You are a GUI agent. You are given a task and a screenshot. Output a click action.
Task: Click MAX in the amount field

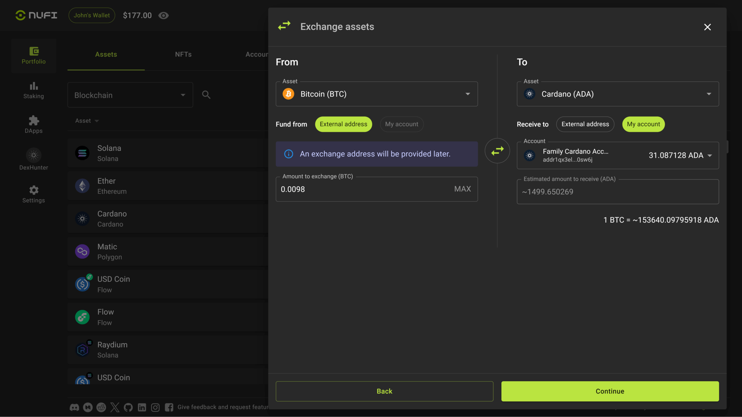click(462, 189)
